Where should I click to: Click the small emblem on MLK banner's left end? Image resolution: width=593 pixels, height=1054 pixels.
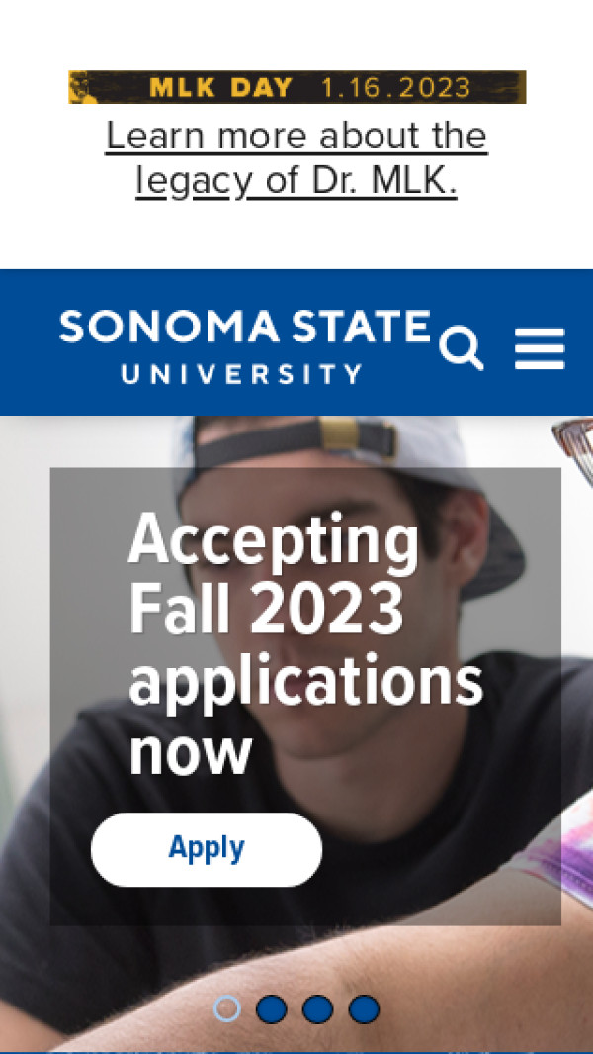pyautogui.click(x=82, y=88)
